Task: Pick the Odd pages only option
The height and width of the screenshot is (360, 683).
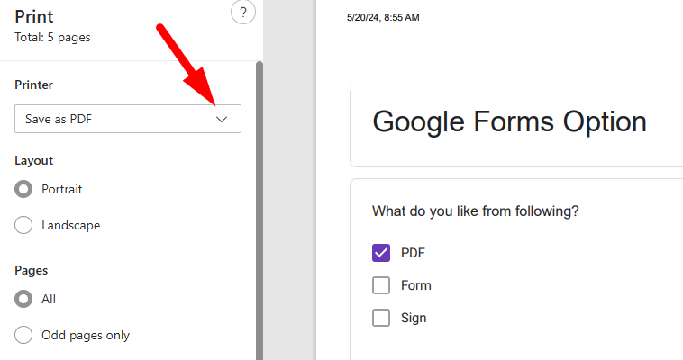Action: 24,335
